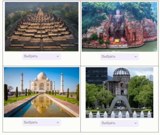
Task: Click the red and yellow banners by the river
Action: tap(118, 41)
